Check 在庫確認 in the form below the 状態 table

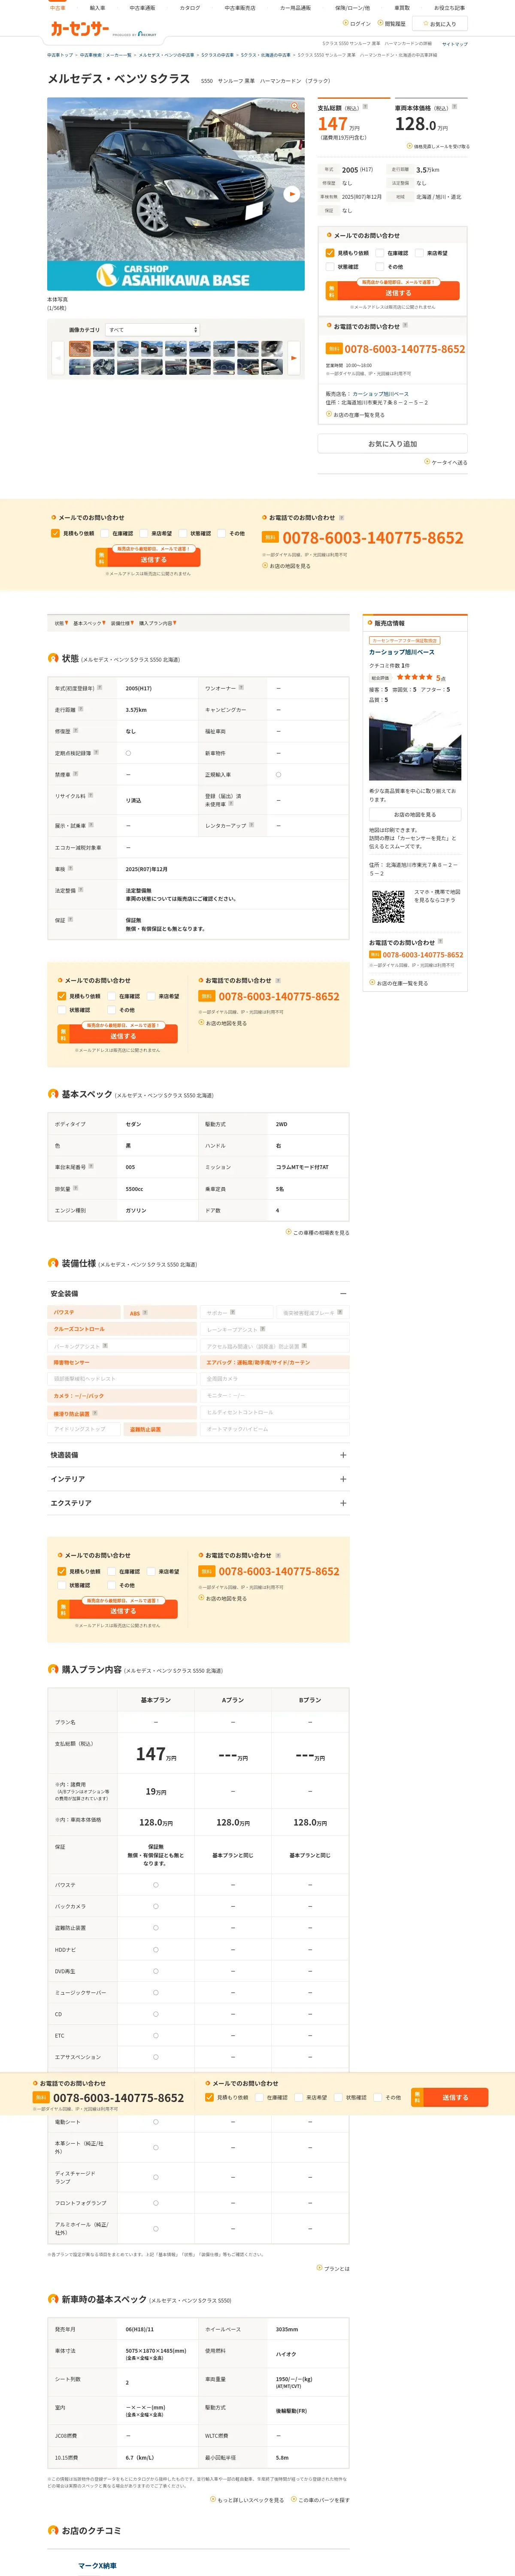(112, 996)
